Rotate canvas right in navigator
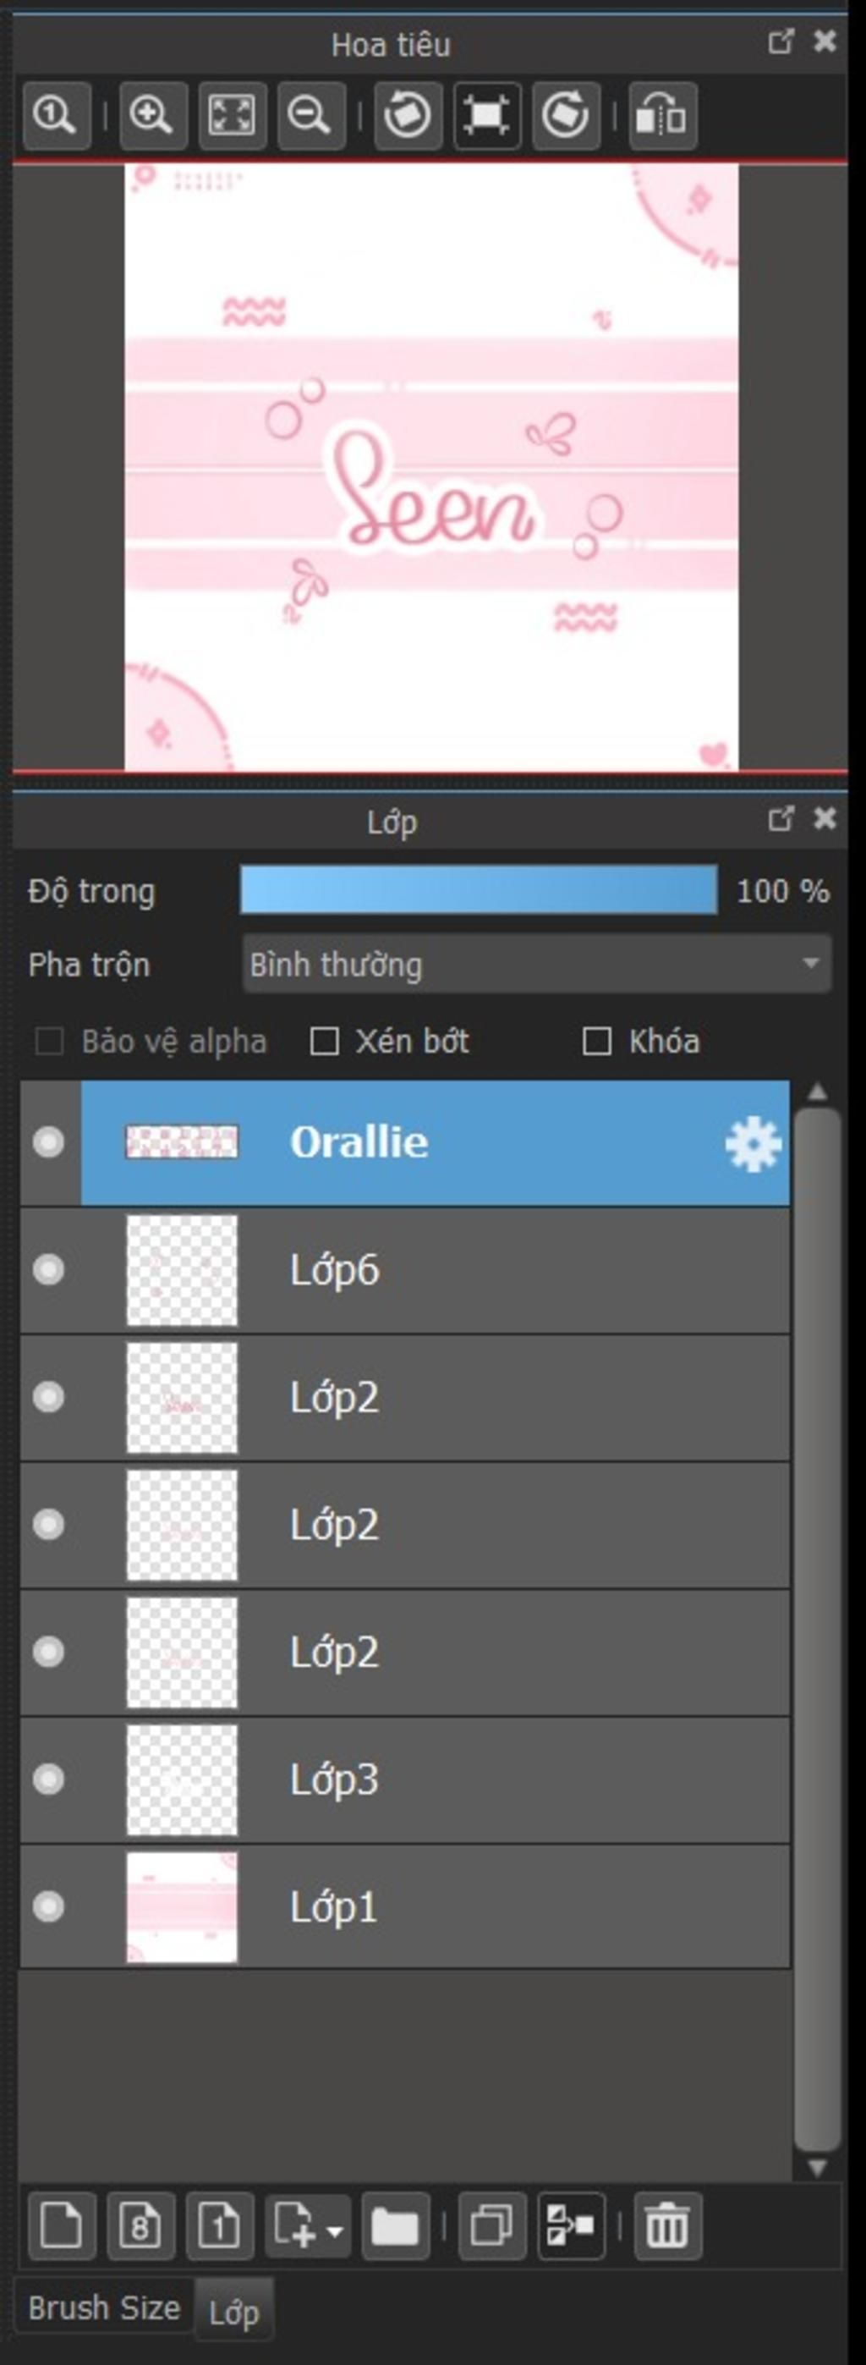The height and width of the screenshot is (2365, 866). (565, 116)
